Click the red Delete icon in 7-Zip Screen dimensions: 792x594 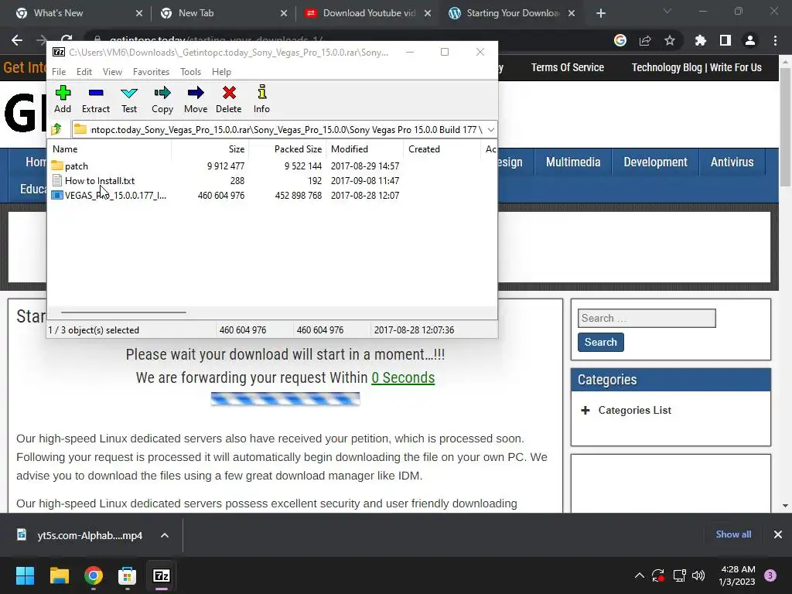pos(229,100)
